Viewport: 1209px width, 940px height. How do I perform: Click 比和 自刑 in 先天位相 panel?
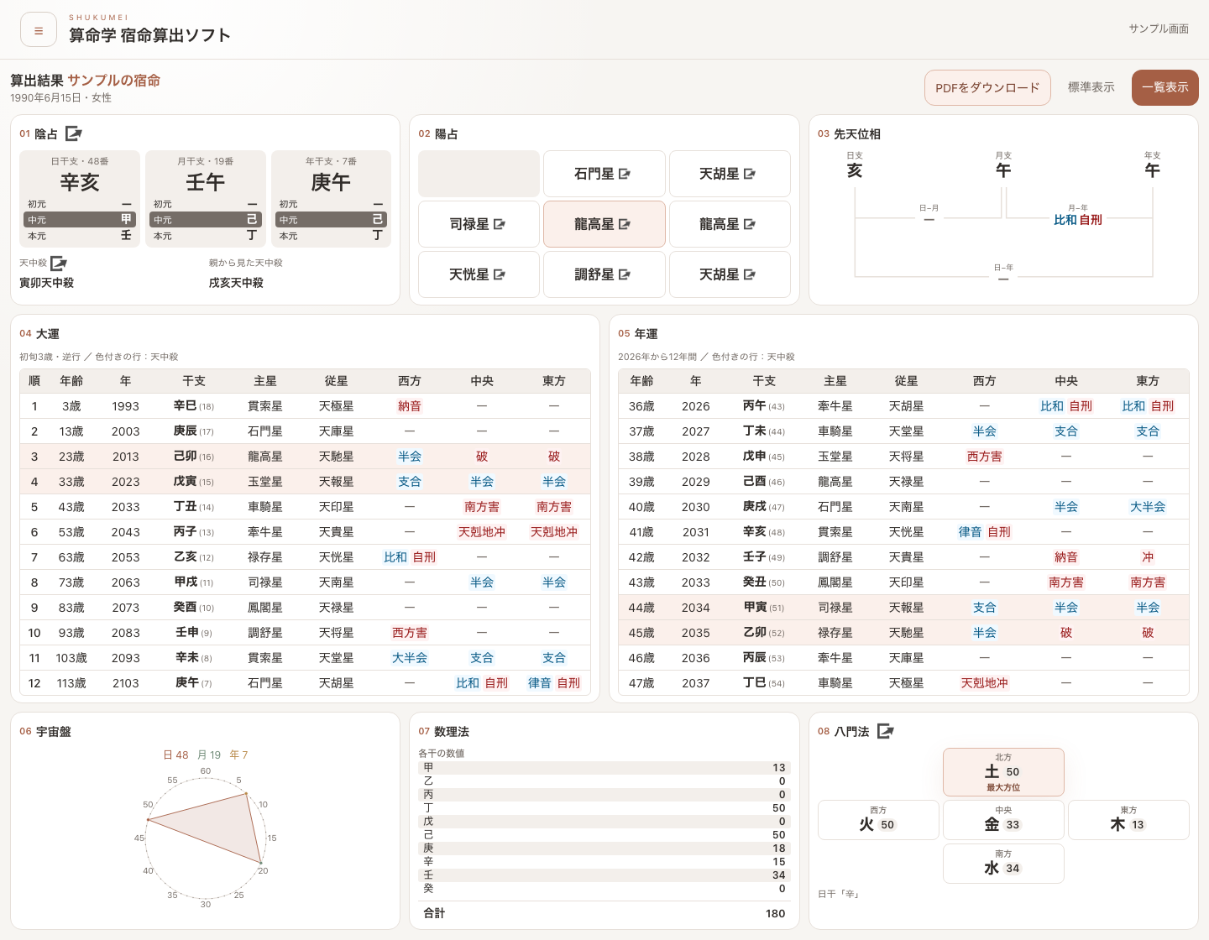click(x=1078, y=220)
